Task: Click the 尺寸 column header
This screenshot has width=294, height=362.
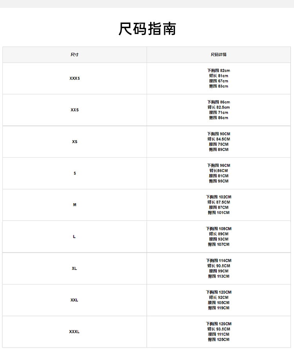Action: [x=74, y=55]
